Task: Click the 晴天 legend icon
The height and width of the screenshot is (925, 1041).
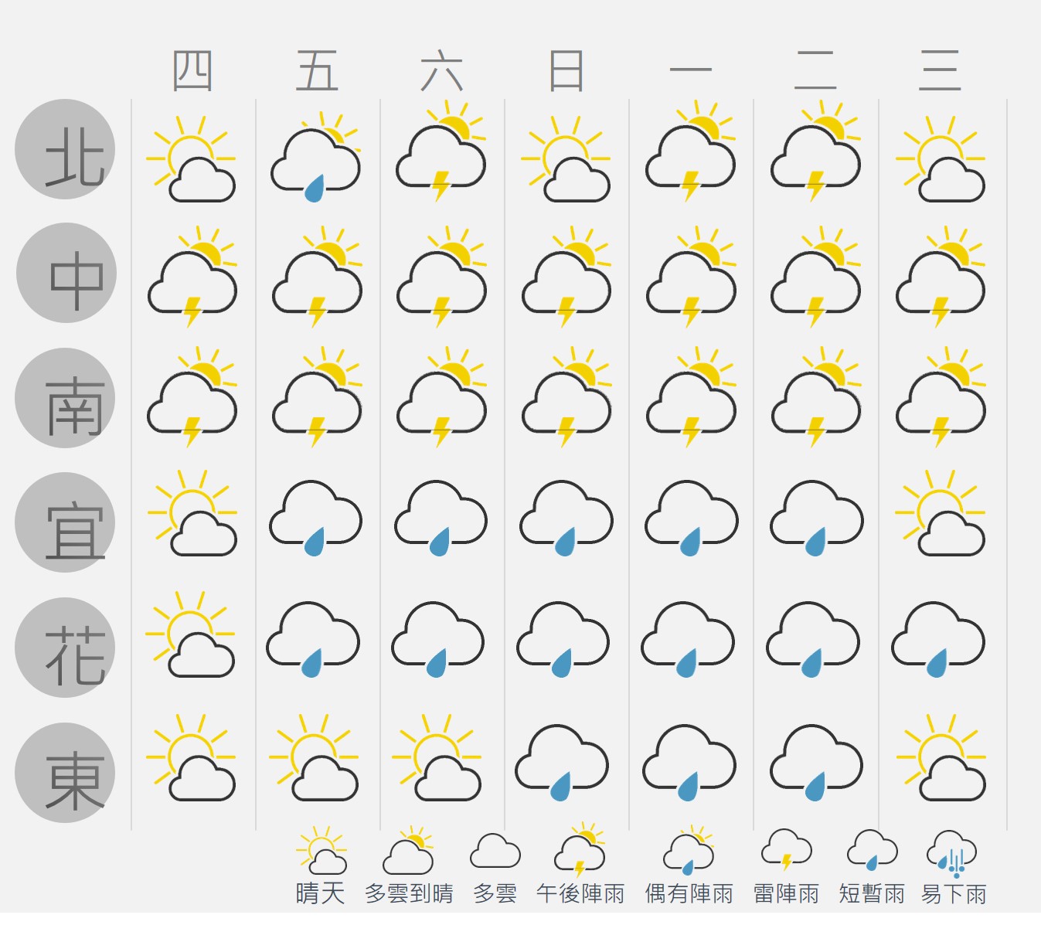Action: [x=321, y=850]
